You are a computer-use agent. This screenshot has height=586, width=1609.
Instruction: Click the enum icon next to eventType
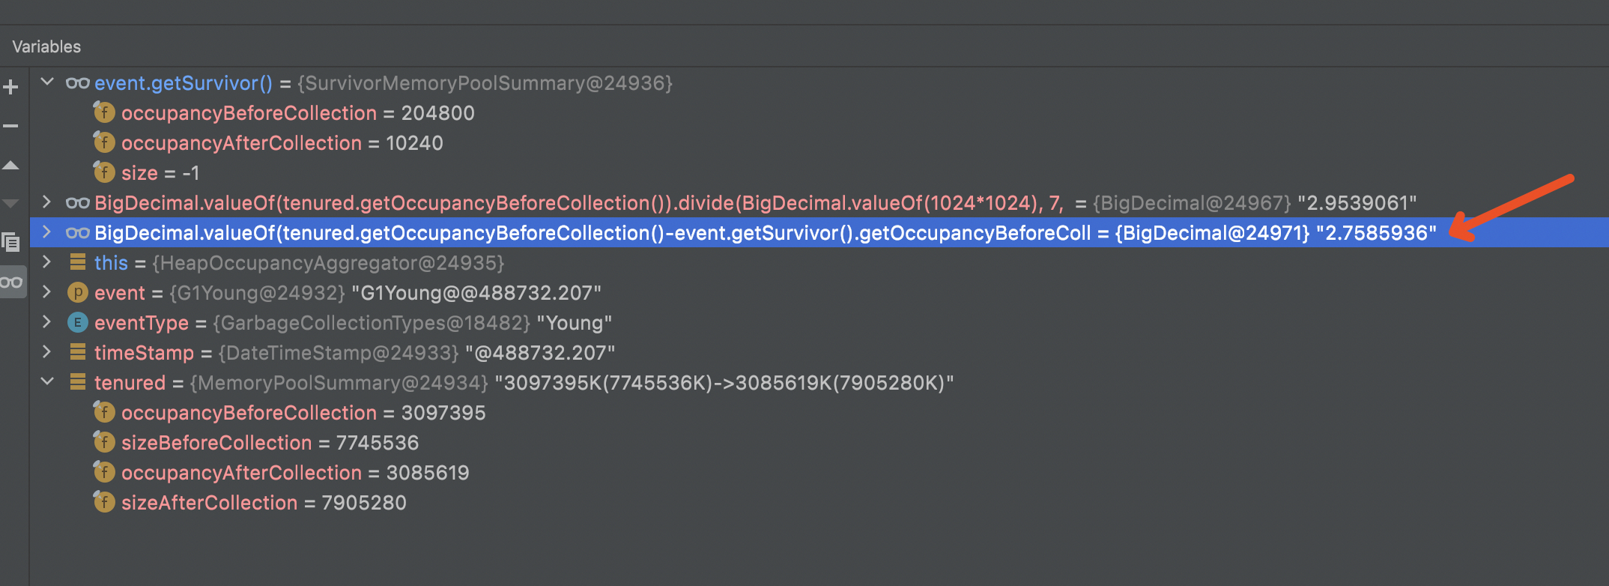[x=78, y=322]
